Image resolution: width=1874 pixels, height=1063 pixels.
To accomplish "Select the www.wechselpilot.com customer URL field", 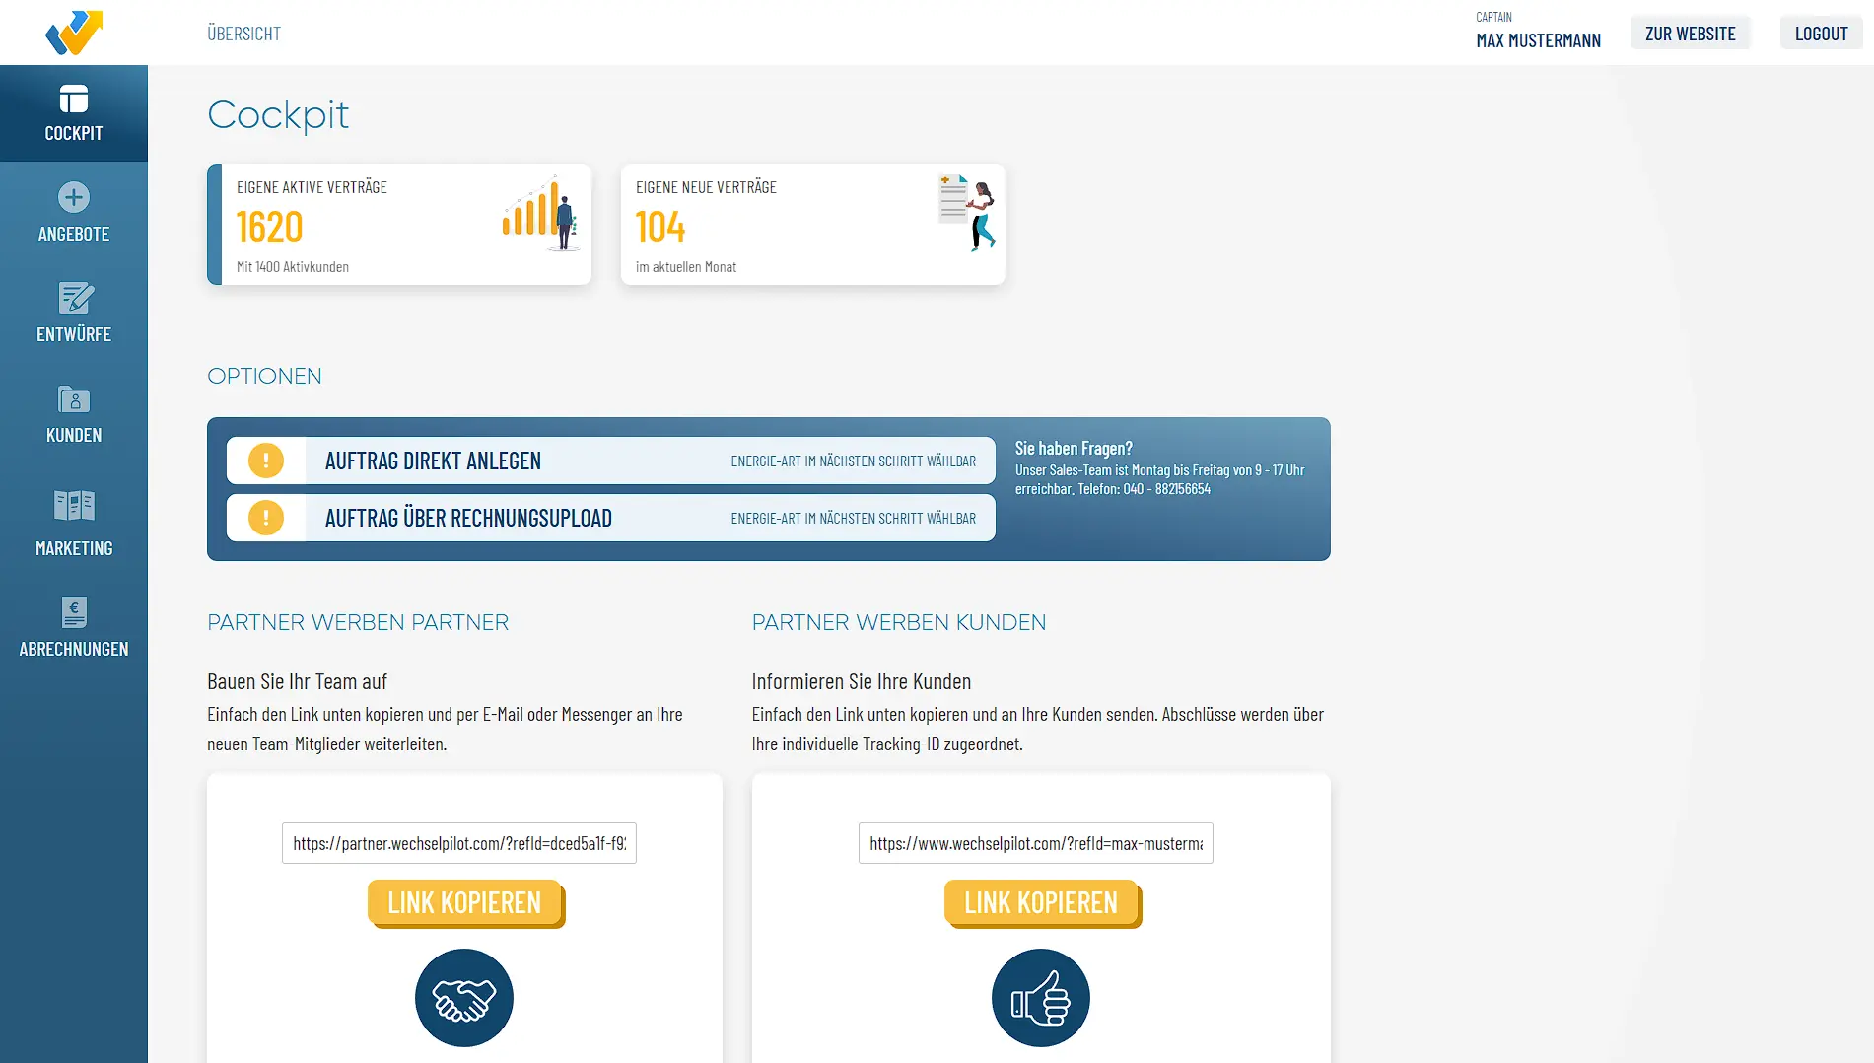I will [1036, 843].
